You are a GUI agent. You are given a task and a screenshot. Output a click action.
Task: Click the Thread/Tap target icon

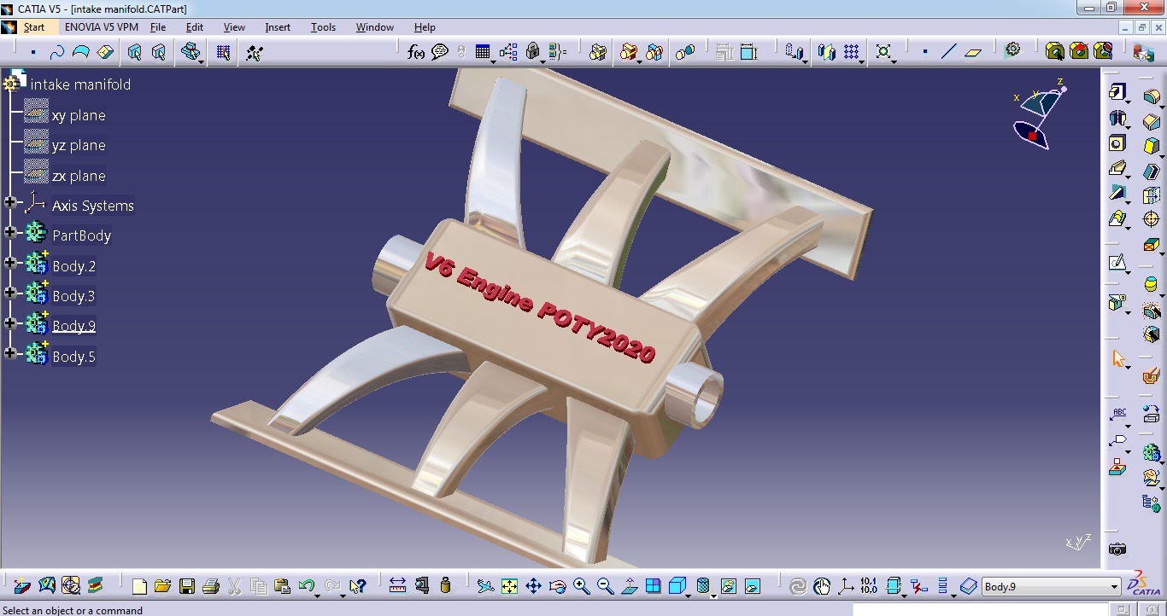(1151, 219)
